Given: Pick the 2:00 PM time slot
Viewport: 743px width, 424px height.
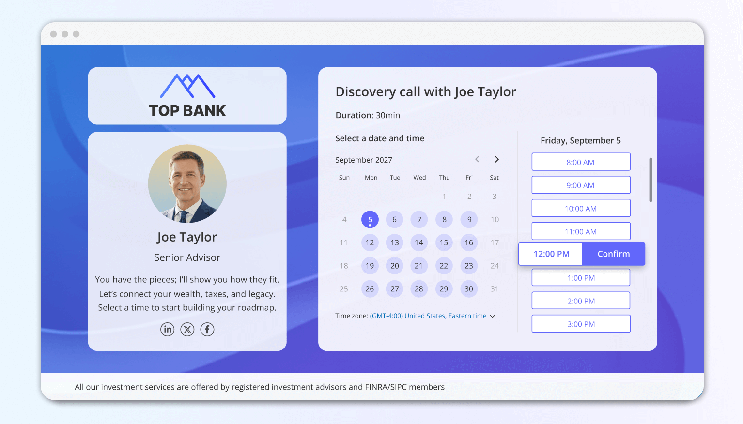Looking at the screenshot, I should [581, 300].
